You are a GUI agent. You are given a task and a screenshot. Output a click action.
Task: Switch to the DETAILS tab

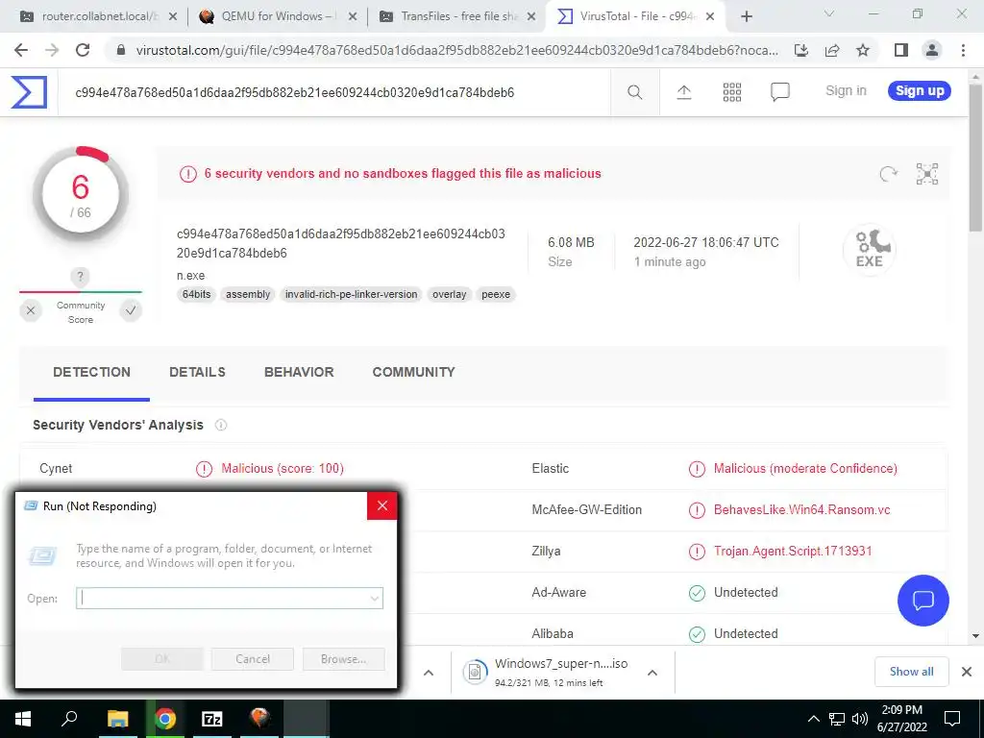tap(197, 372)
